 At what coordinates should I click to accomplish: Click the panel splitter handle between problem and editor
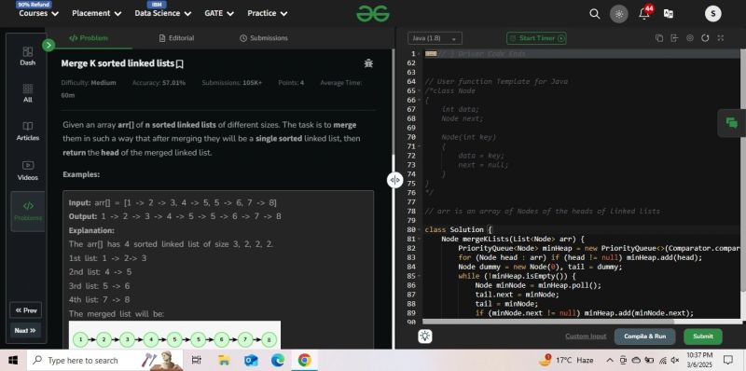coord(394,180)
